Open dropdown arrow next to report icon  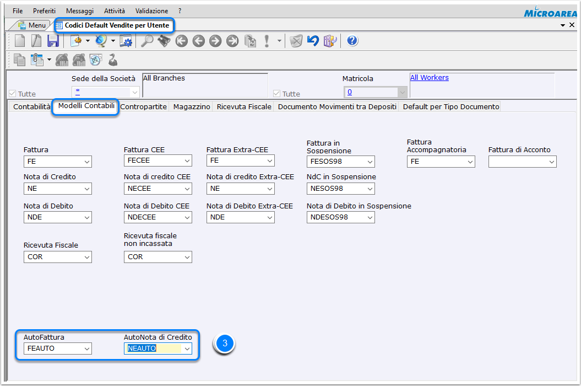point(88,41)
